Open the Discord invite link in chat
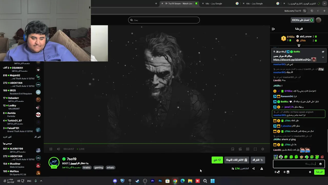This screenshot has width=328, height=185. [x=292, y=60]
